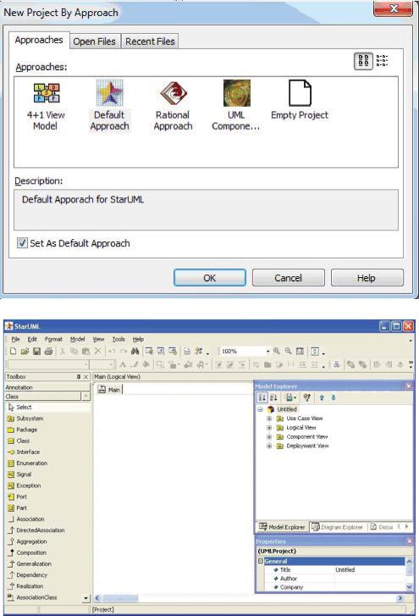The image size is (419, 616).
Task: Choose the DirectedAssociation tool in Toolbox
Action: pyautogui.click(x=36, y=530)
